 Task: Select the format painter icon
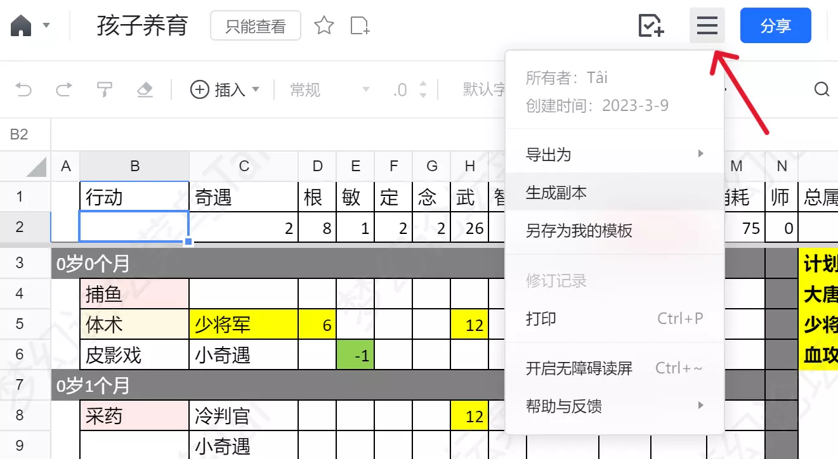point(104,90)
